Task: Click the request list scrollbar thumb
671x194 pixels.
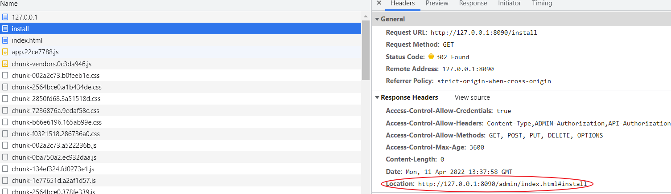Action: (x=366, y=49)
